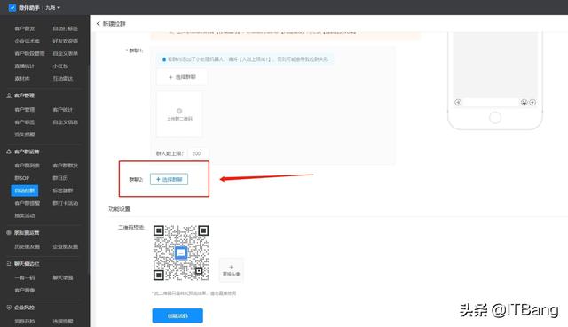Open 历史朋友圈 in the sidebar
Image resolution: width=568 pixels, height=327 pixels.
click(x=28, y=246)
